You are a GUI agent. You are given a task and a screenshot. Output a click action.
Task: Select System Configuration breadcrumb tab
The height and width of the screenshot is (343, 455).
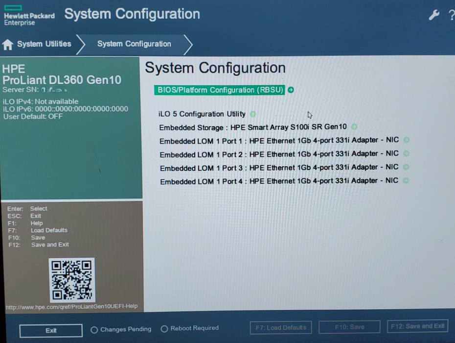point(134,44)
